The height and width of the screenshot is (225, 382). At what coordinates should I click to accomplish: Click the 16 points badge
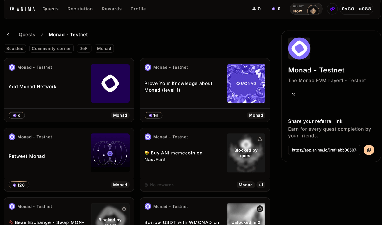click(153, 115)
